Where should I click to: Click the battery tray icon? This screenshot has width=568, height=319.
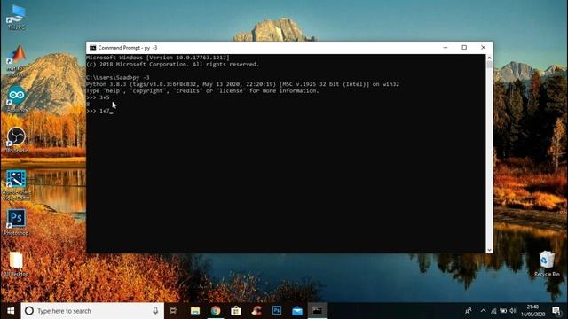503,311
